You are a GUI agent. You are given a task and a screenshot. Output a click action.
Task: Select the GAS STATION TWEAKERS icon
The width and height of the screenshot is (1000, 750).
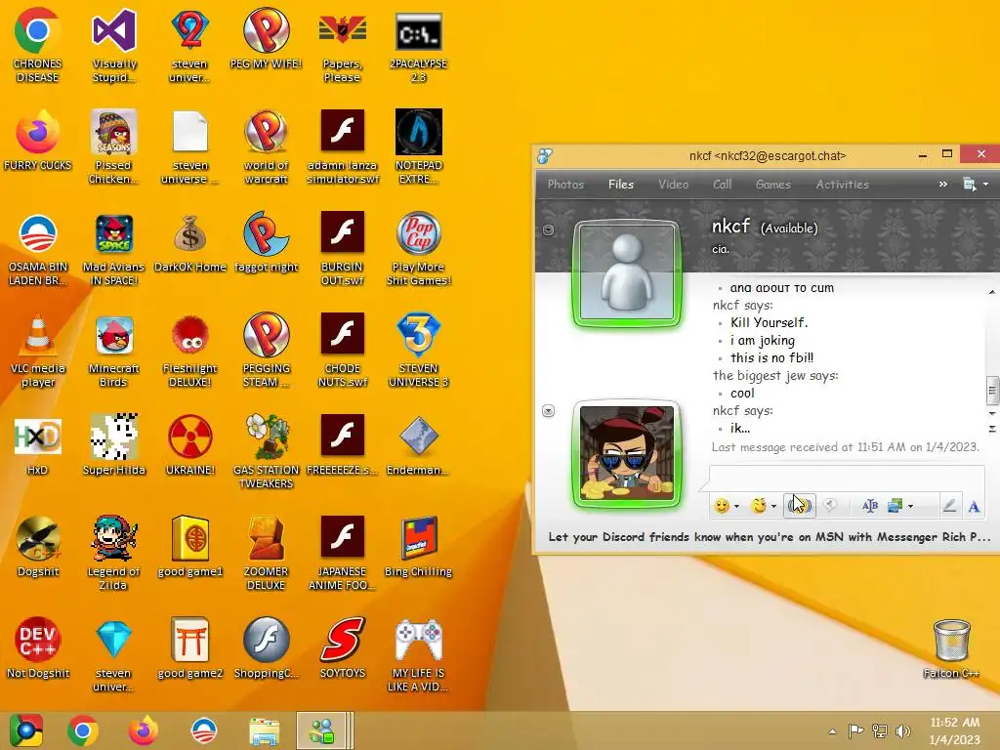pyautogui.click(x=266, y=452)
